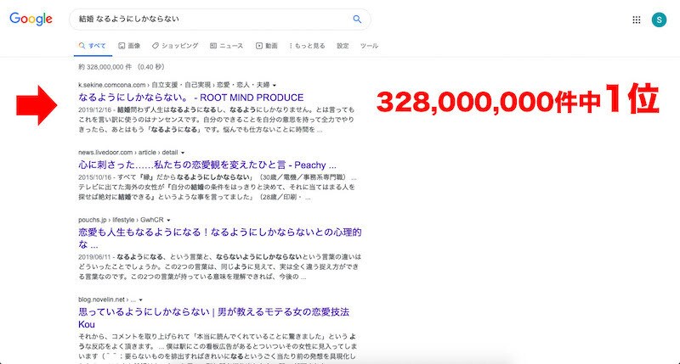680x364 pixels.
Task: Click the 2019/06/11 snippet date
Action: (x=95, y=256)
